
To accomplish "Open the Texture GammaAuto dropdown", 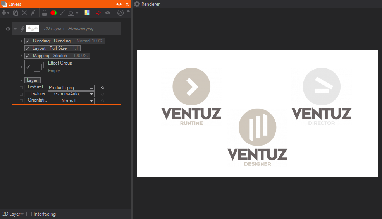I will click(71, 94).
